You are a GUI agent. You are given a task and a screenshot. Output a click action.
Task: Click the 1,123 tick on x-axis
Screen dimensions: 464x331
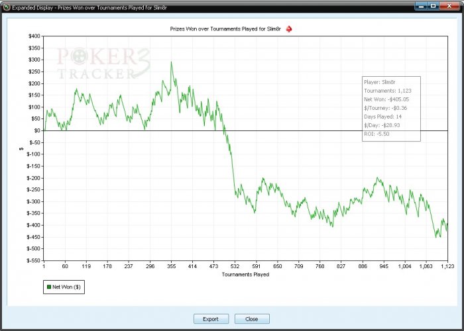[447, 266]
